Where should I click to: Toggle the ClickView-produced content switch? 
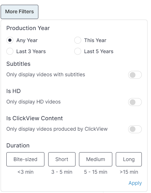point(135,129)
